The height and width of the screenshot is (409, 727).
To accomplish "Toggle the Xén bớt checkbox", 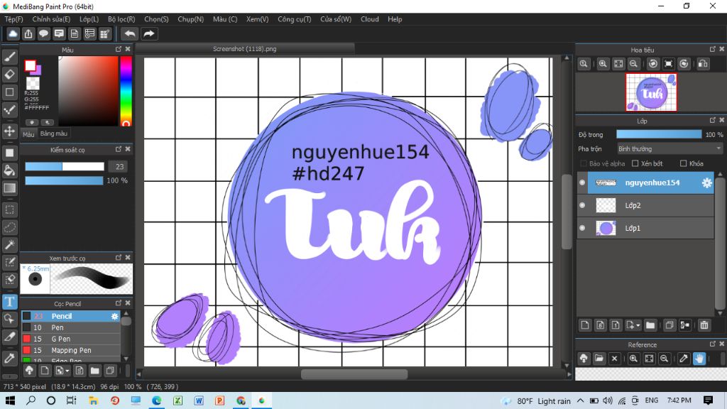I will [635, 163].
